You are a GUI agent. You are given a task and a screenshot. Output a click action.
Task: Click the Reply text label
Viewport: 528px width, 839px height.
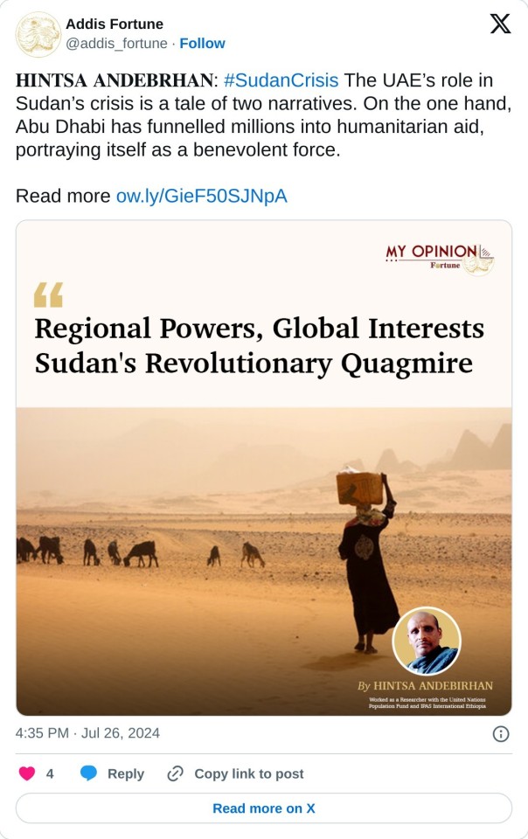click(126, 773)
